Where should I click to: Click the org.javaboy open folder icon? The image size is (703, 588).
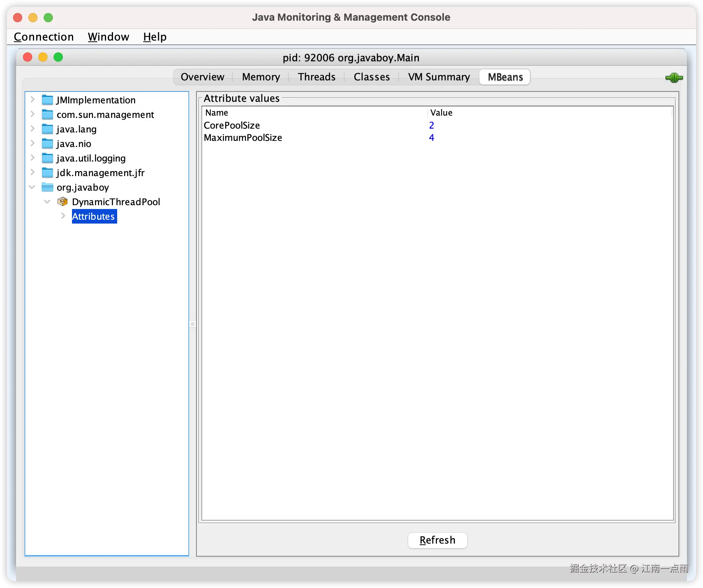pyautogui.click(x=47, y=187)
